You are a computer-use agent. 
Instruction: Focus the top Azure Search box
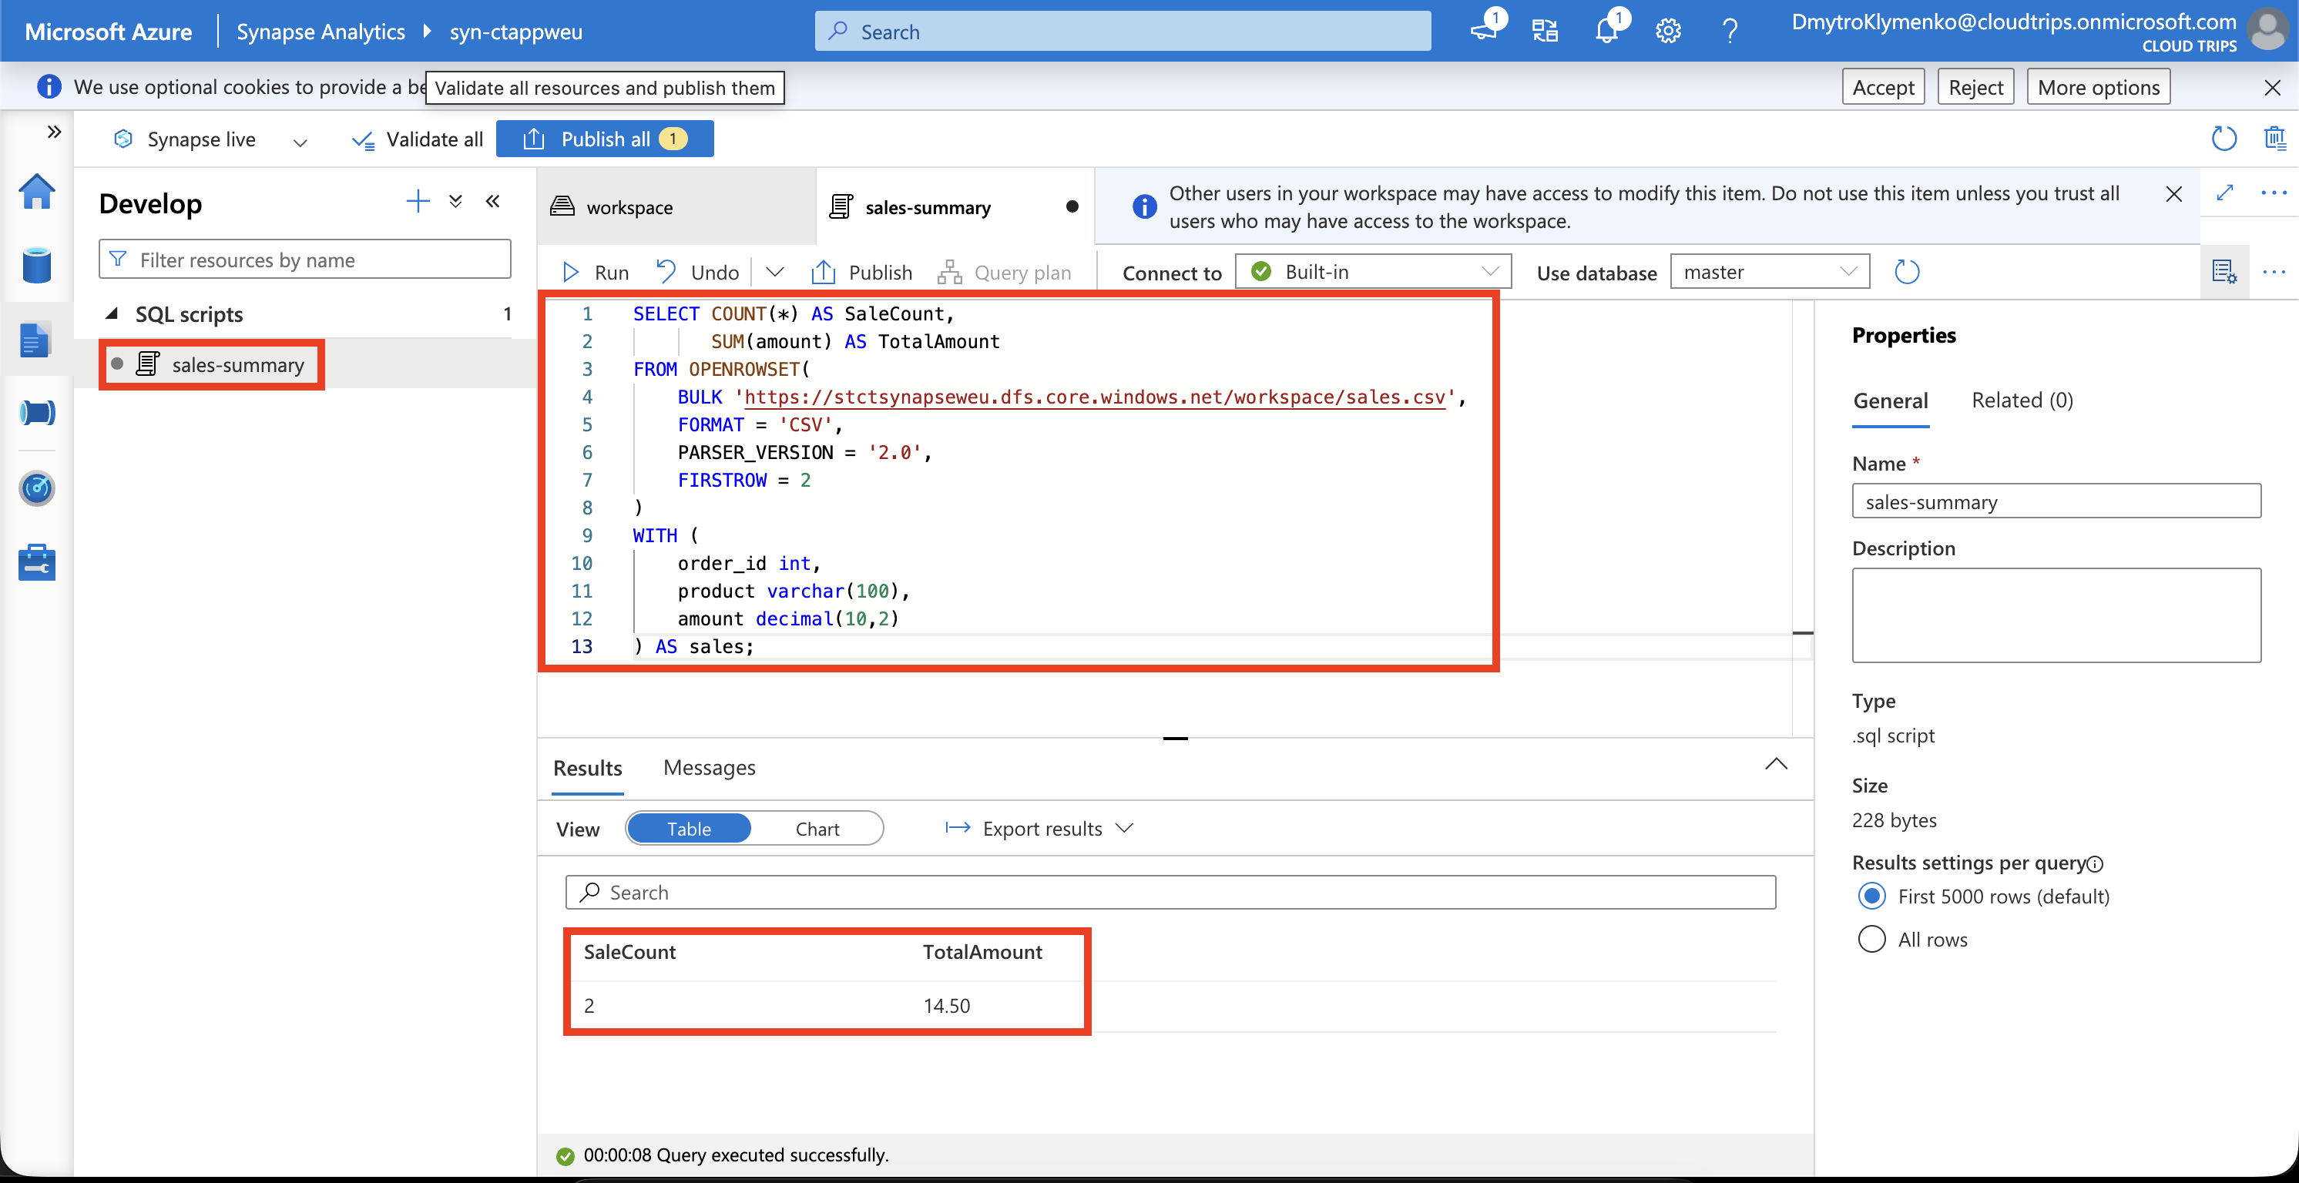click(1123, 32)
